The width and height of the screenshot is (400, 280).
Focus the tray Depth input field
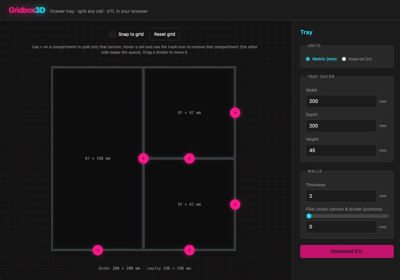tap(341, 126)
